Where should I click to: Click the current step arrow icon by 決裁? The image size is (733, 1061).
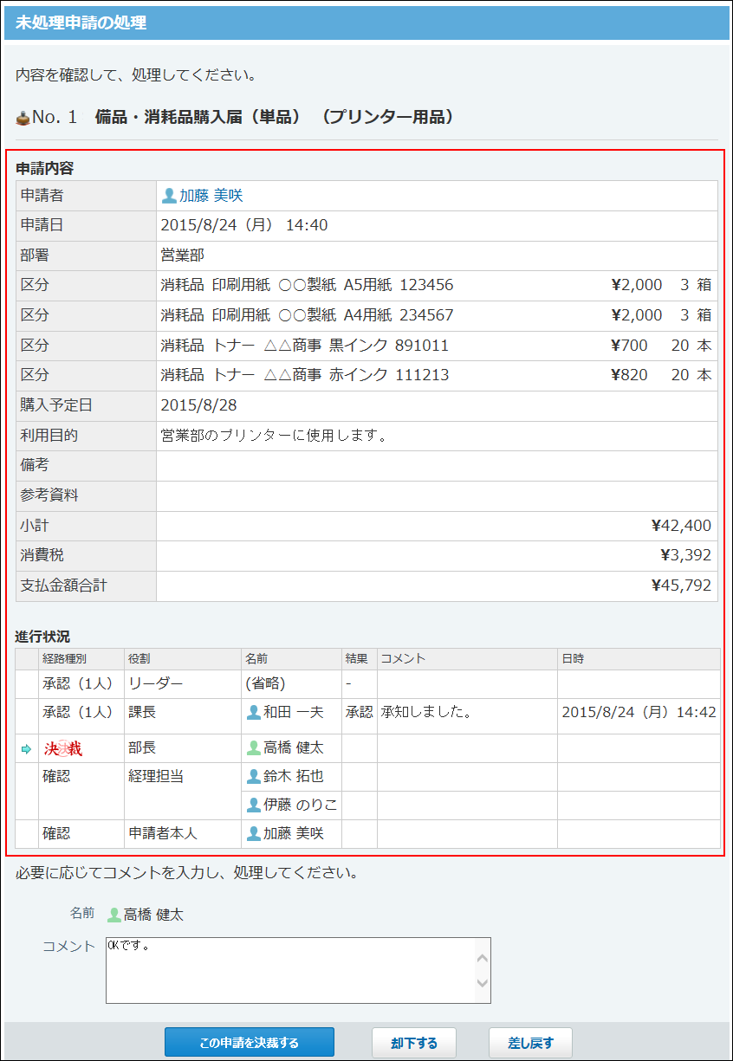tap(26, 748)
